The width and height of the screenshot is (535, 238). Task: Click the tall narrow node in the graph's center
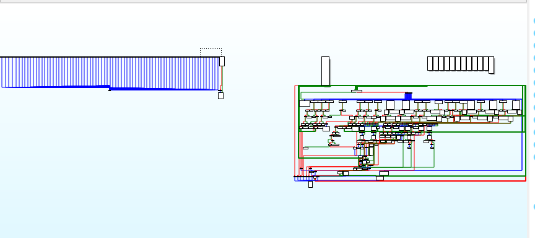point(372,150)
